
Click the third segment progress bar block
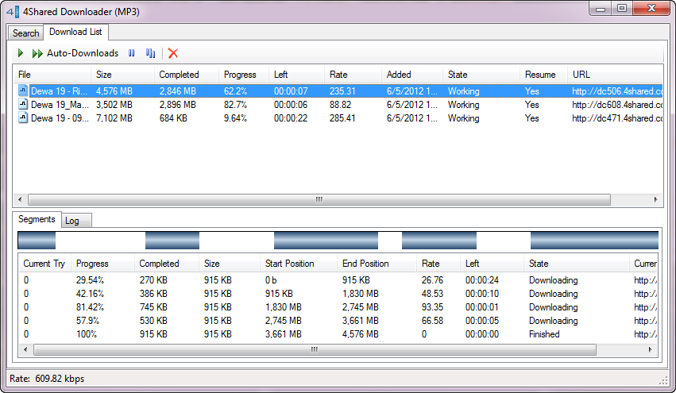(x=326, y=240)
